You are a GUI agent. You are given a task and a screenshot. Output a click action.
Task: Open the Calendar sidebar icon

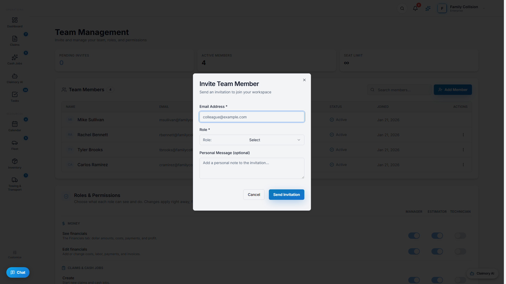pos(15,126)
